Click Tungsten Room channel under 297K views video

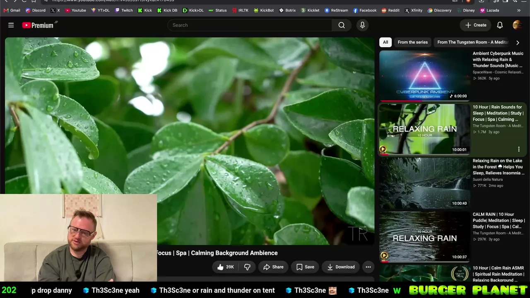coord(498,233)
